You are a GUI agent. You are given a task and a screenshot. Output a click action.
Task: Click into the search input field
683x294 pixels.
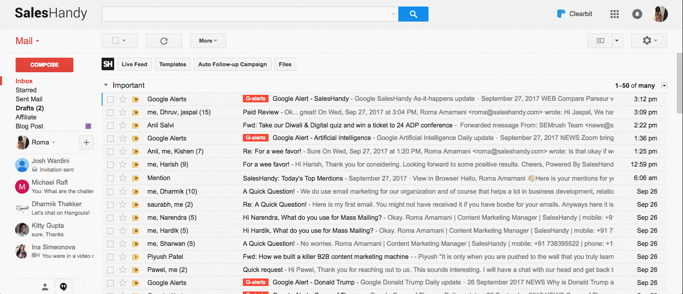(246, 14)
